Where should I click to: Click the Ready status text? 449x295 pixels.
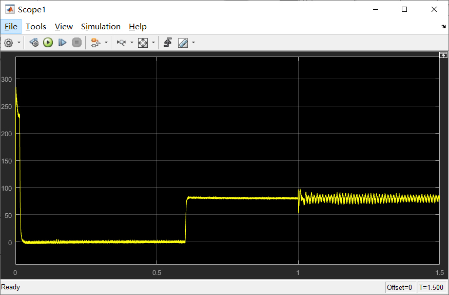coord(11,287)
